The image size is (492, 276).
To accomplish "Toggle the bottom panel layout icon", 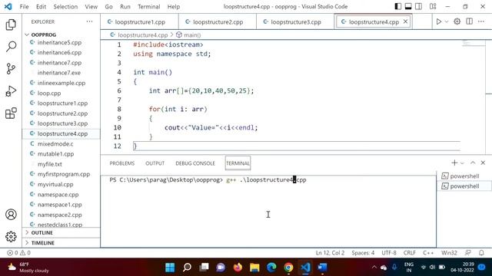I will 408,6.
